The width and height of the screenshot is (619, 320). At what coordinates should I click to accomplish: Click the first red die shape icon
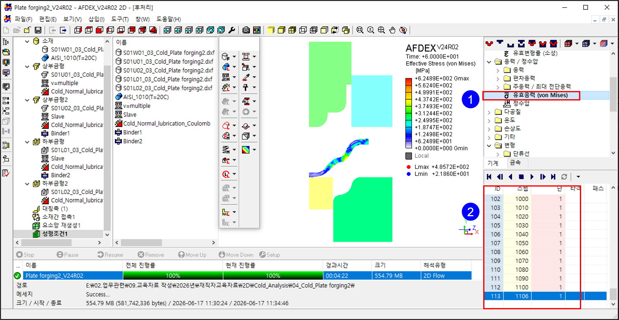tap(489, 43)
